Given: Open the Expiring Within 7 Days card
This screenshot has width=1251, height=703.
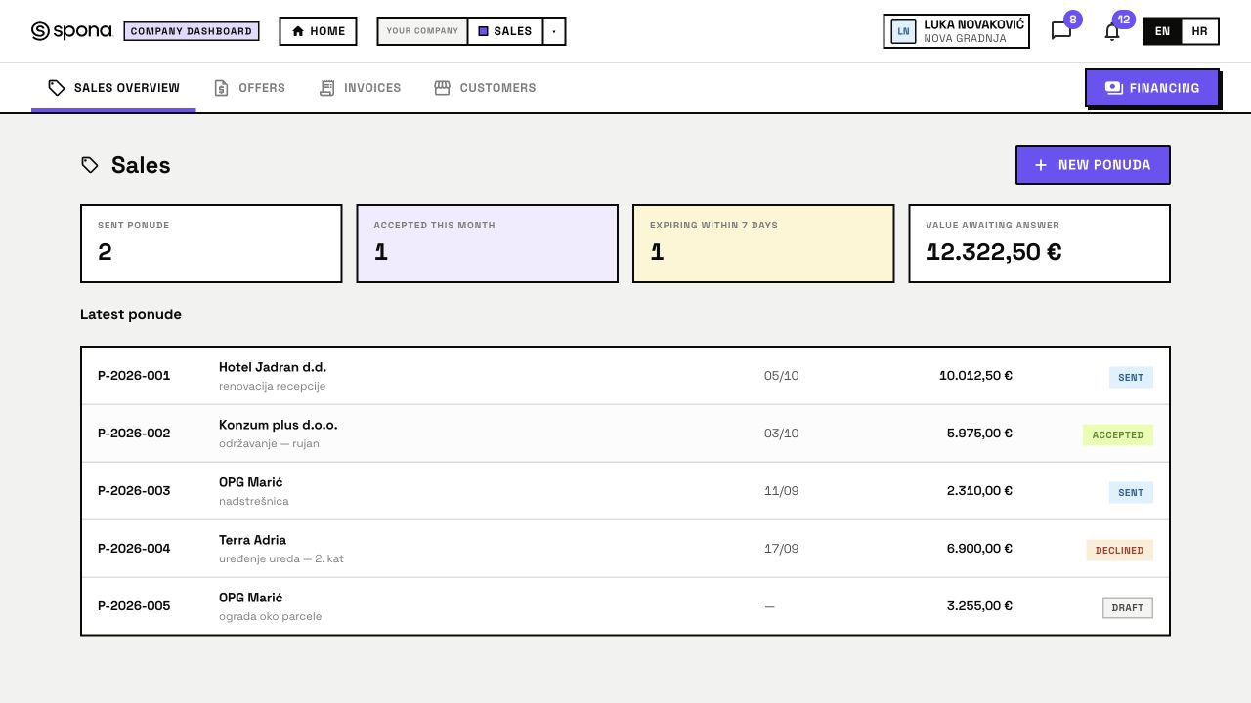Looking at the screenshot, I should coord(763,243).
